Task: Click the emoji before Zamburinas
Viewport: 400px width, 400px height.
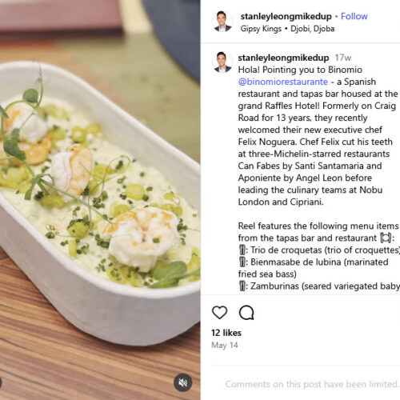Action: click(242, 286)
